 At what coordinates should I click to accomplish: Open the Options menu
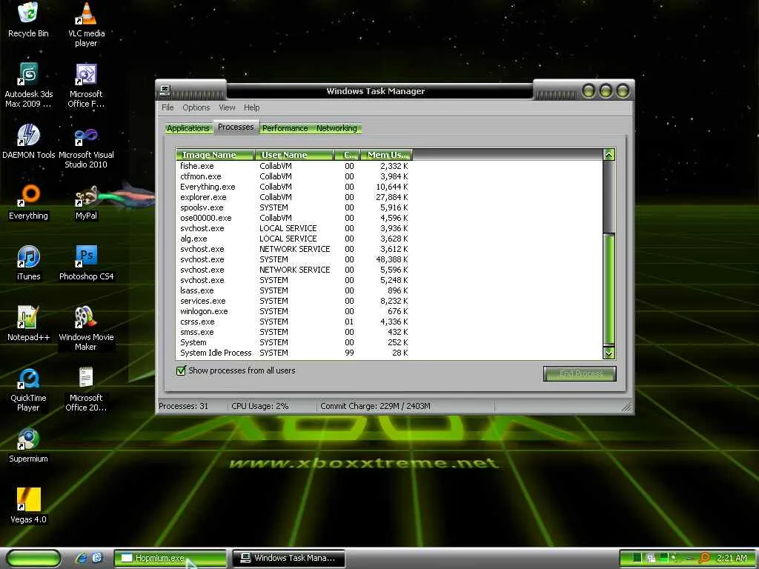coord(196,107)
